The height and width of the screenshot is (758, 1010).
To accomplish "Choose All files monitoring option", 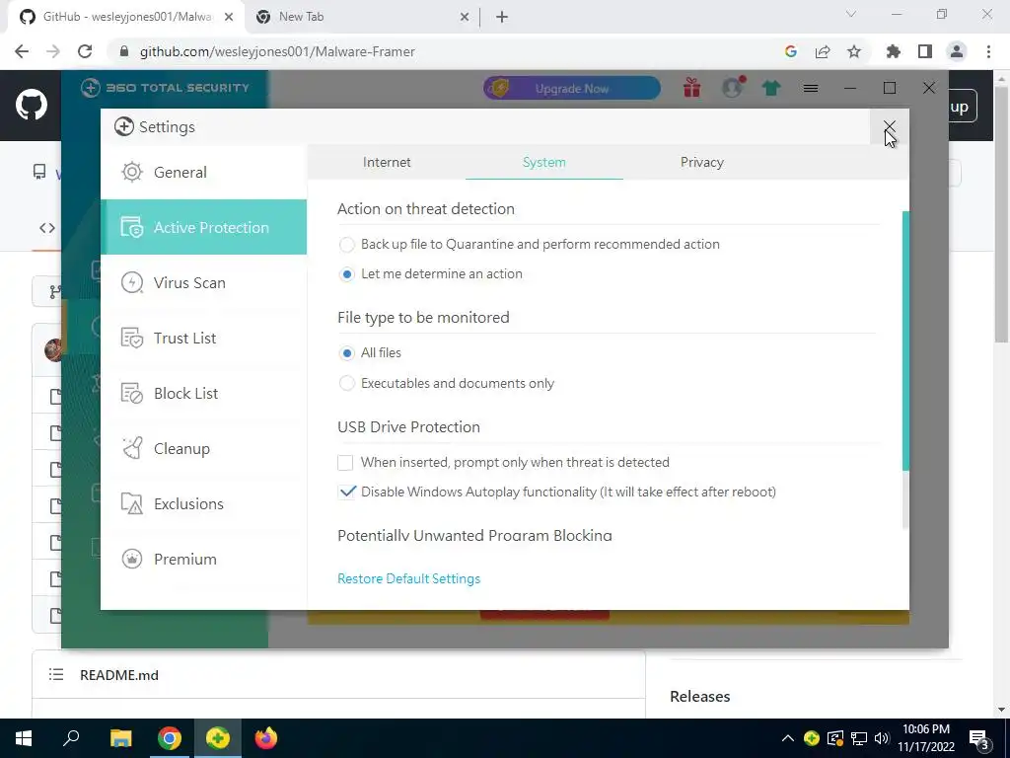I will point(346,353).
